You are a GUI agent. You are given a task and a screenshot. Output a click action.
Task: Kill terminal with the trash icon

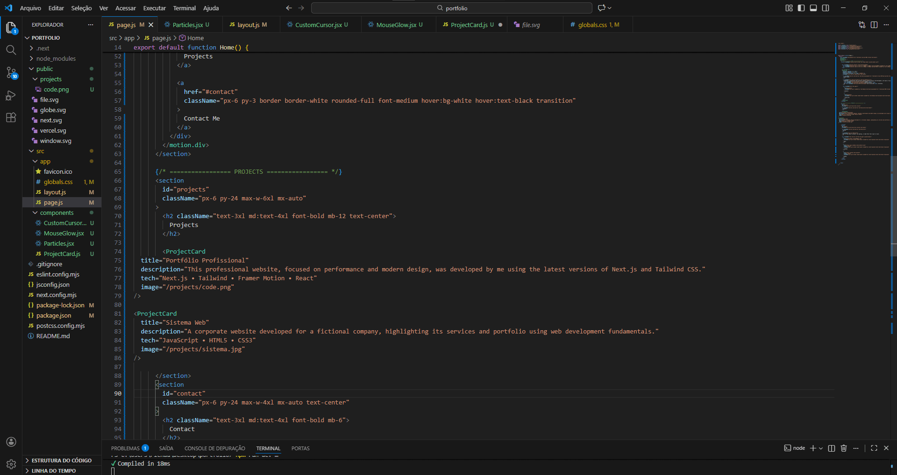(844, 448)
